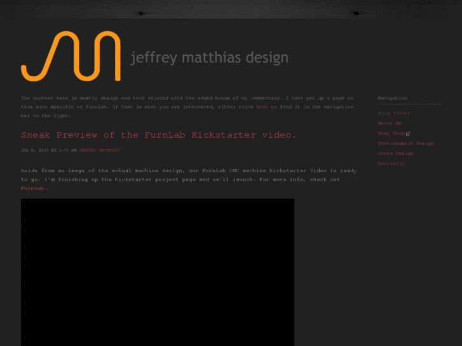Click the orange JM wave logo
Screen dimensions: 462x346
click(x=71, y=56)
